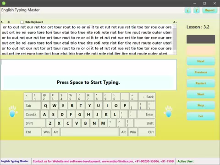Click the Z key on virtual keyboard
Viewport: 220px width, 165px height.
(50, 123)
